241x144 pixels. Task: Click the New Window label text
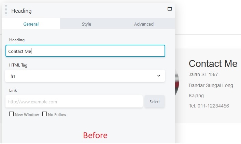point(27,115)
